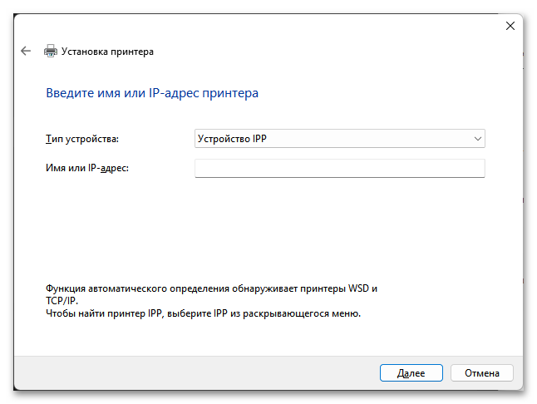Click the footer area left of 'Далее'
Image resolution: width=537 pixels, height=404 pixels.
click(200, 373)
